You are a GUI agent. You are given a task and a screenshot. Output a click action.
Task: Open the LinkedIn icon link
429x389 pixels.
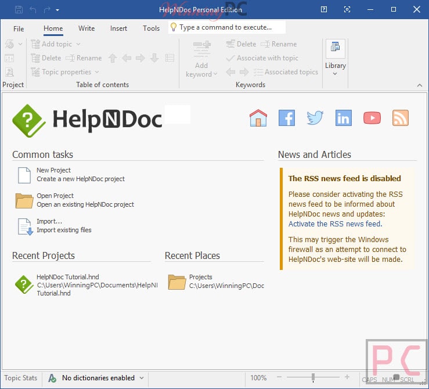343,118
